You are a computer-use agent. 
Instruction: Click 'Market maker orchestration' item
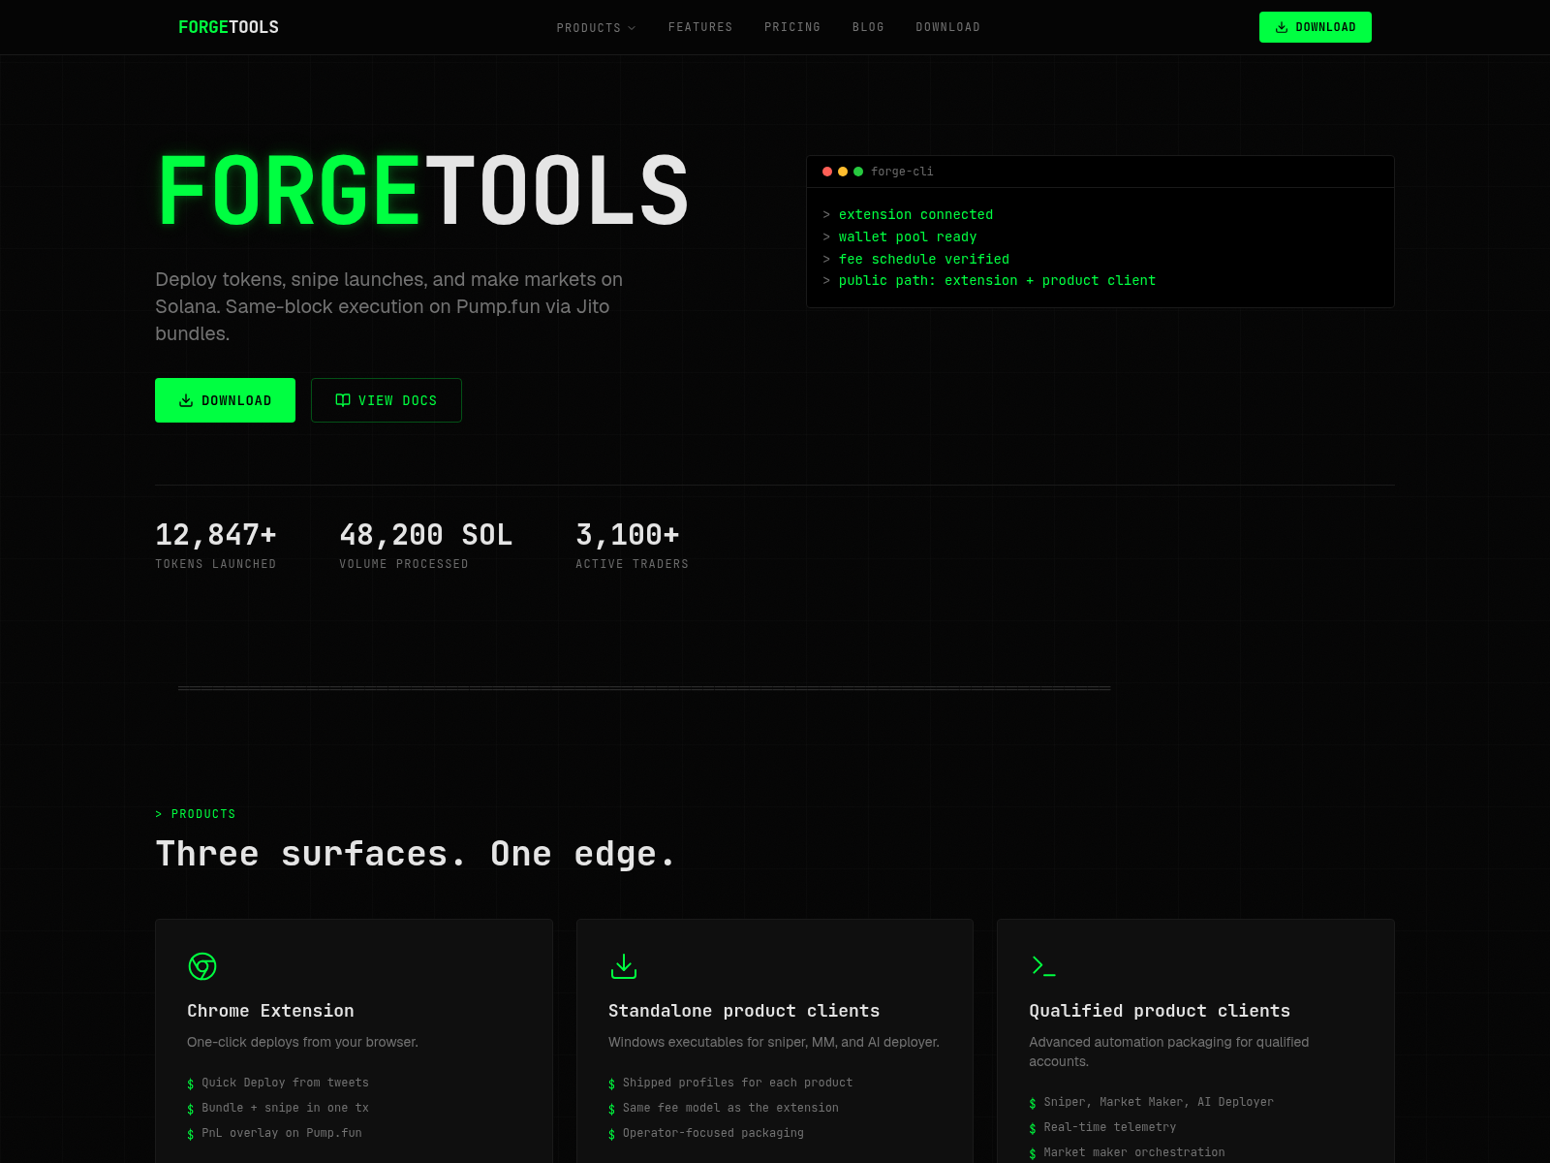[1134, 1152]
